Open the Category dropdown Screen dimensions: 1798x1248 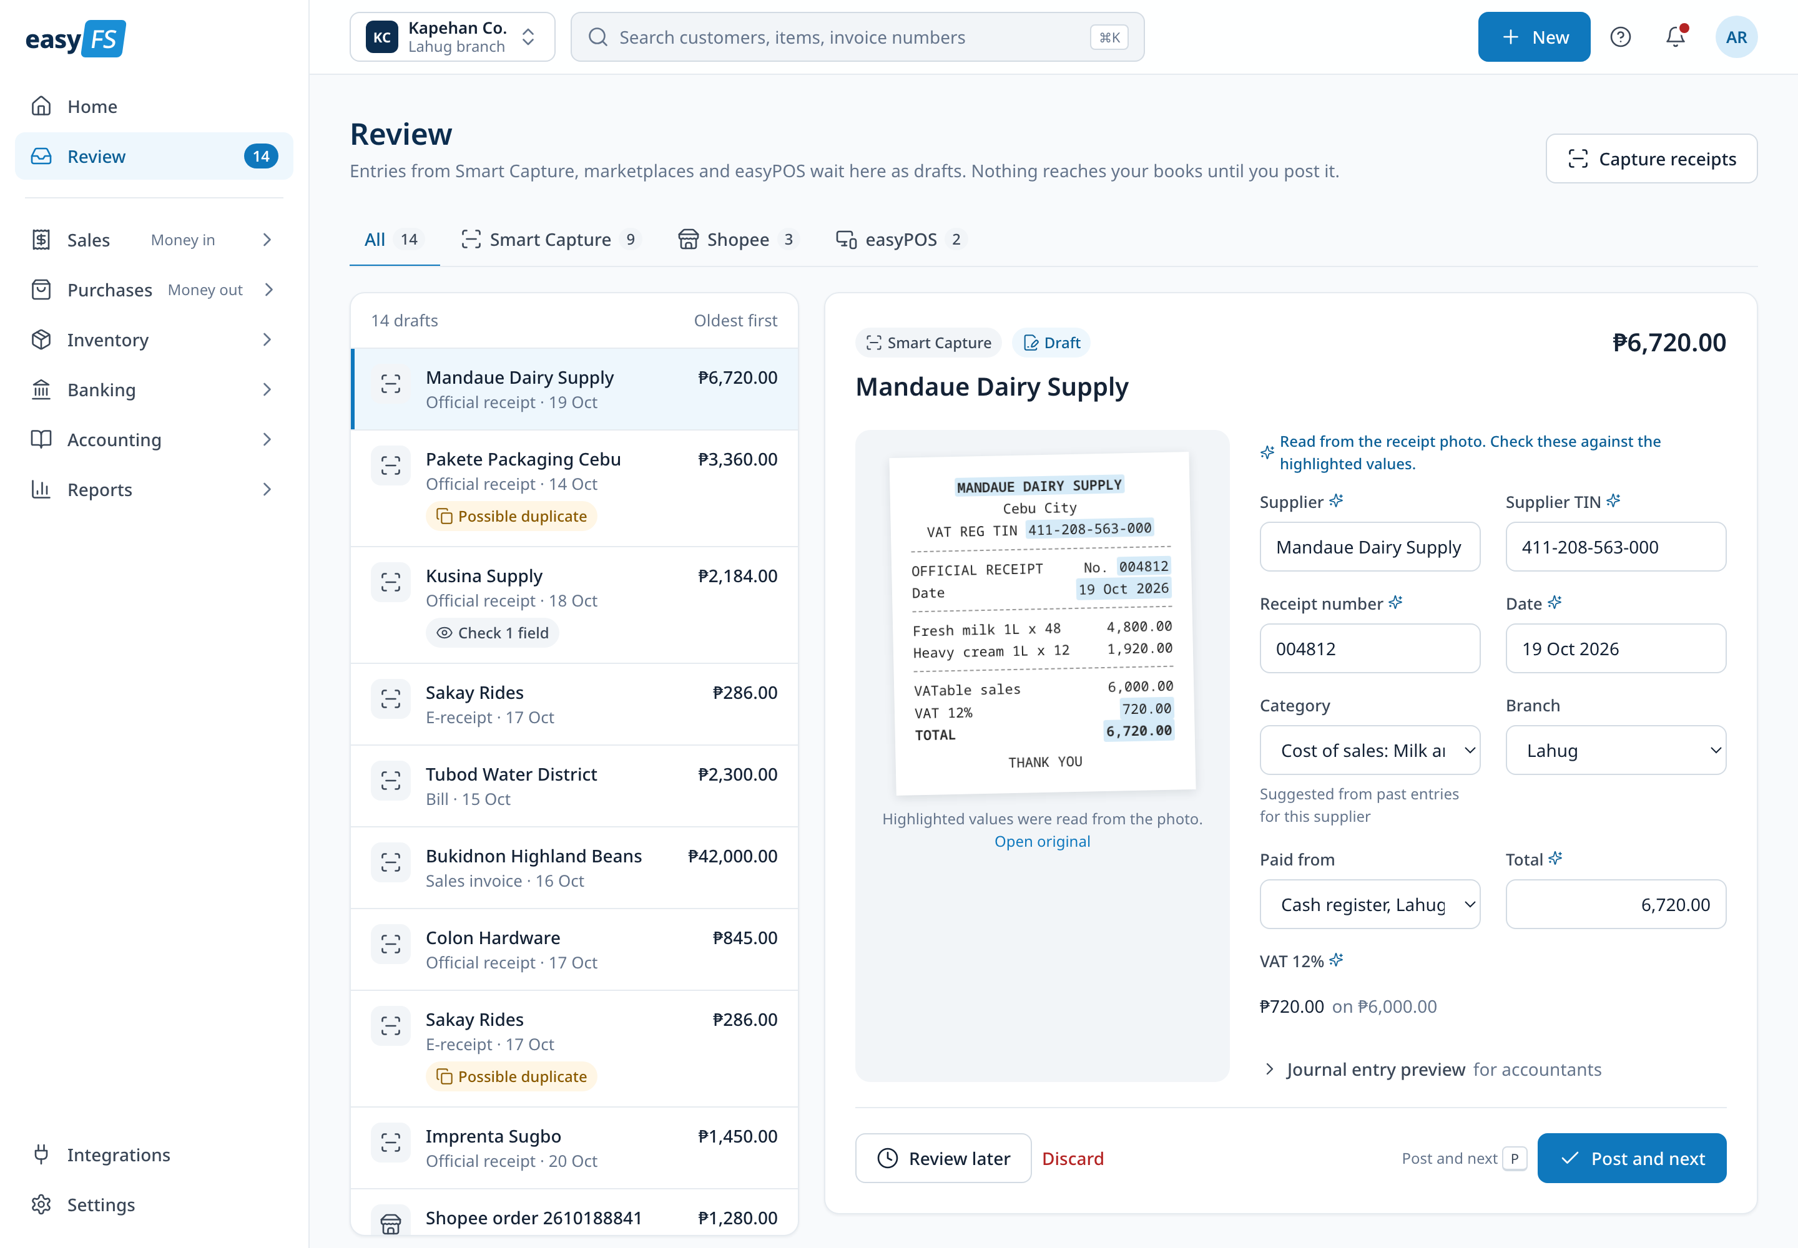pos(1370,750)
